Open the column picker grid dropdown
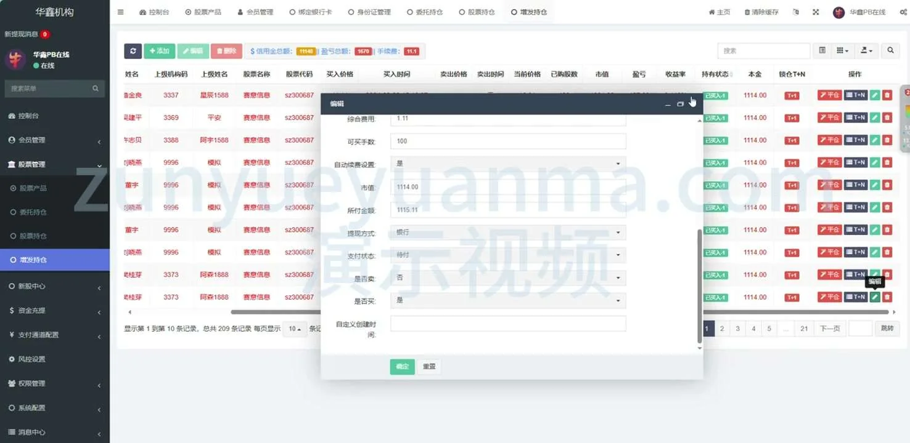 click(x=842, y=51)
